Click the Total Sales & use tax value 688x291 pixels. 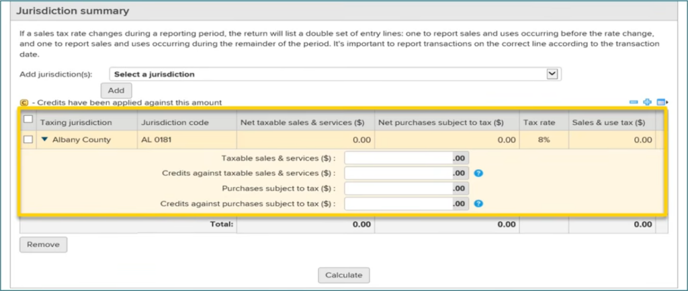click(643, 225)
